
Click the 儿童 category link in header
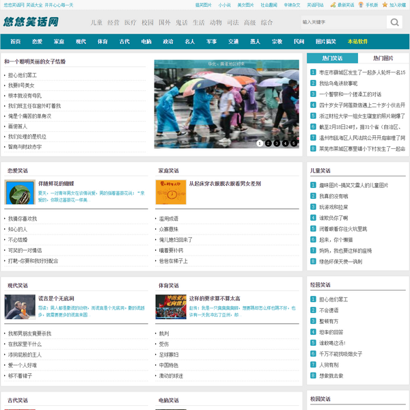click(x=96, y=23)
